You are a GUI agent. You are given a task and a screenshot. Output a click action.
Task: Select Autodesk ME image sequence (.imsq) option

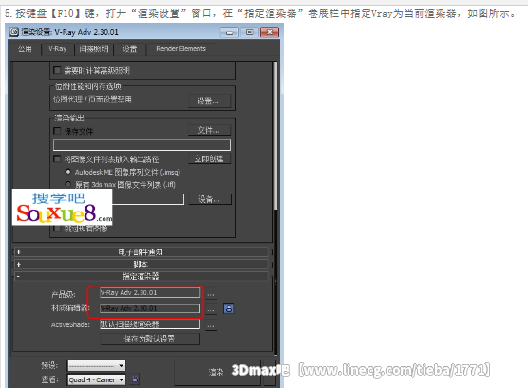pos(68,172)
